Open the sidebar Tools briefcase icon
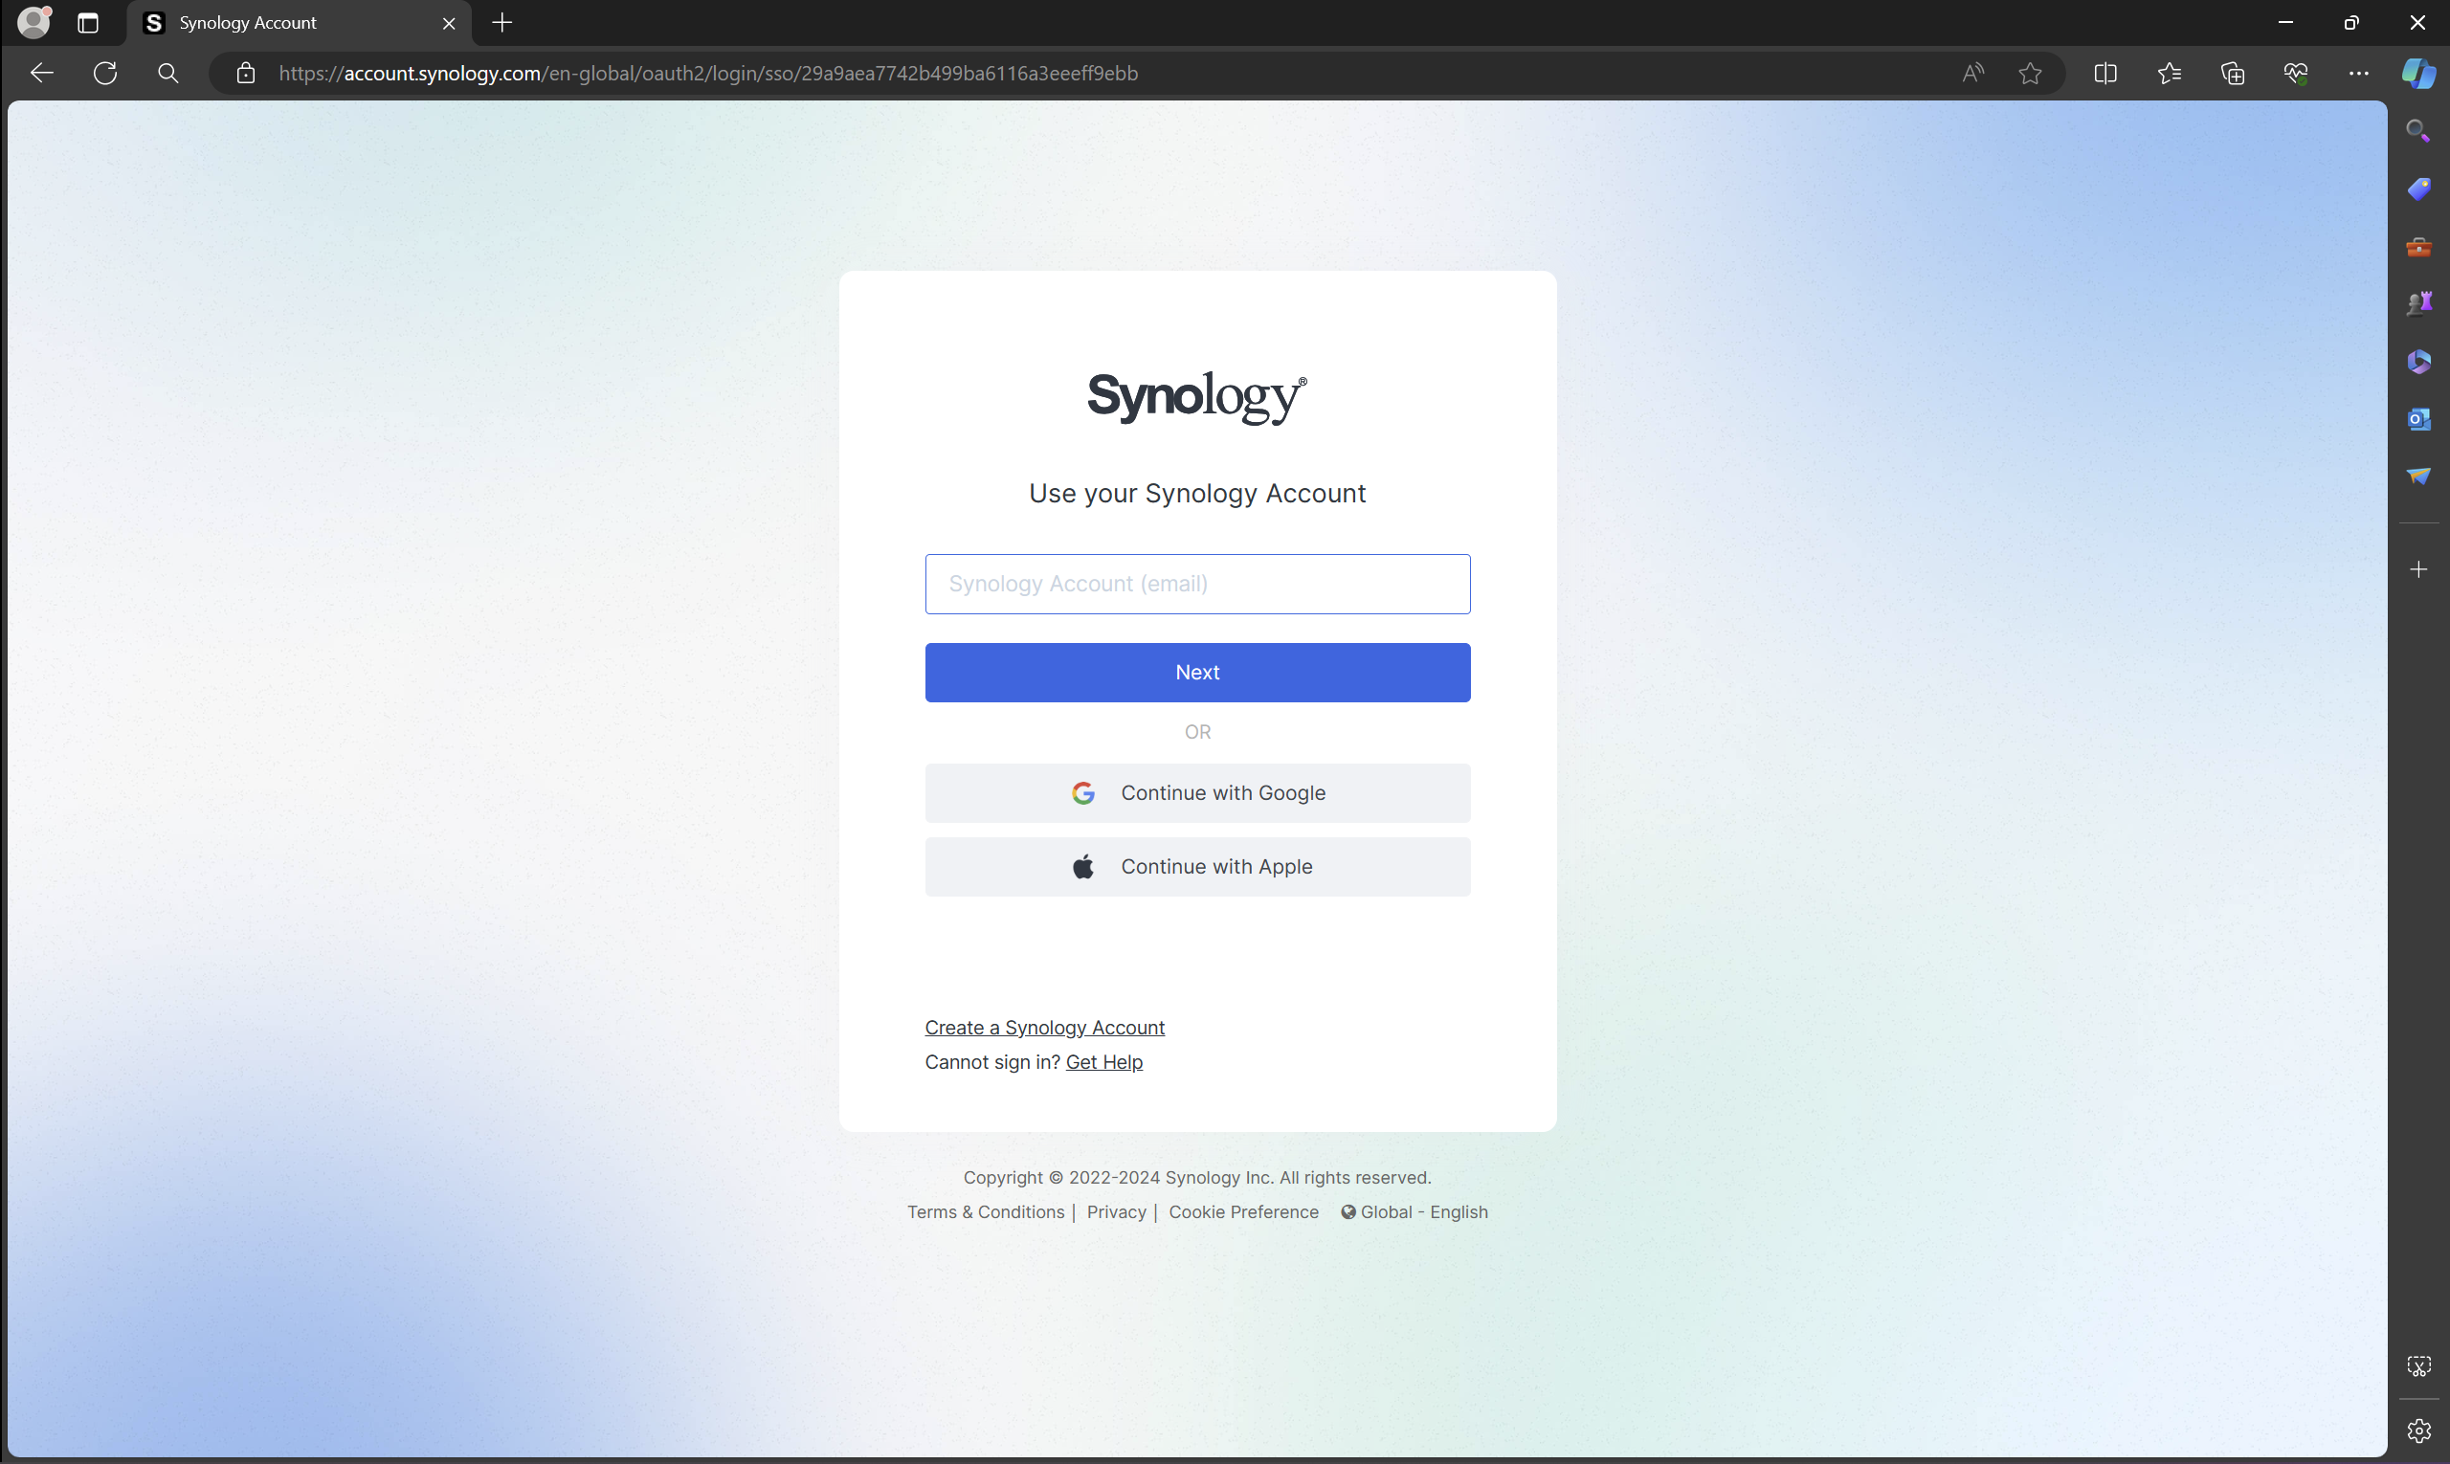 [x=2418, y=247]
